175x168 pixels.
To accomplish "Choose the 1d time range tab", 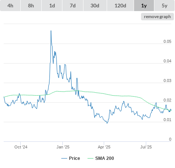I will tap(52, 6).
